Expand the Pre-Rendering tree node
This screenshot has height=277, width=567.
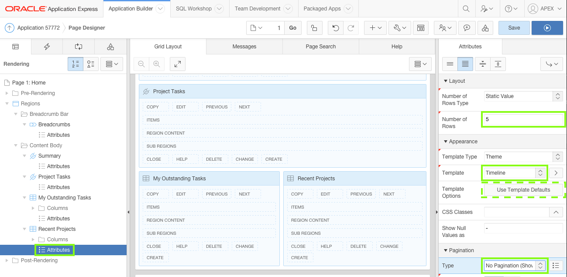7,93
